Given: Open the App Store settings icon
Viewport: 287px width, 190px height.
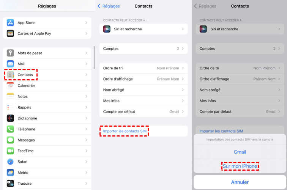Looking at the screenshot, I should pos(10,23).
